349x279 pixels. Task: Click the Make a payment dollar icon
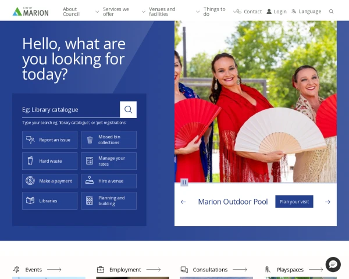click(30, 181)
